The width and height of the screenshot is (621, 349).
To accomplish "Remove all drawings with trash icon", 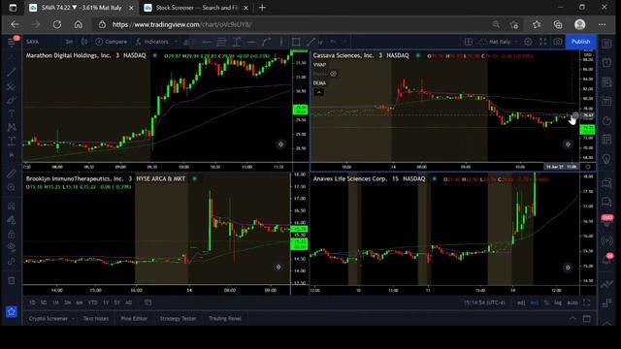I will [12, 280].
